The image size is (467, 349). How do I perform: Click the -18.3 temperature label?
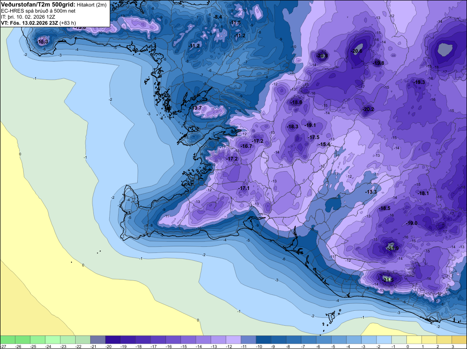(x=292, y=126)
